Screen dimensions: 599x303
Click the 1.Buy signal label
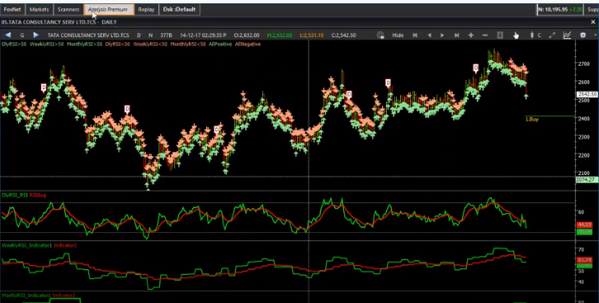(x=532, y=120)
